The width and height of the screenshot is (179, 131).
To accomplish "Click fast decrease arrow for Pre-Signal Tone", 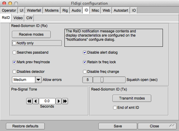I will (29, 101).
